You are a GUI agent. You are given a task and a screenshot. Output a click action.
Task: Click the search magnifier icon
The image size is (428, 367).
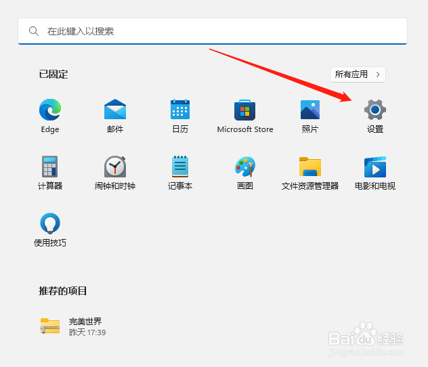pos(34,31)
